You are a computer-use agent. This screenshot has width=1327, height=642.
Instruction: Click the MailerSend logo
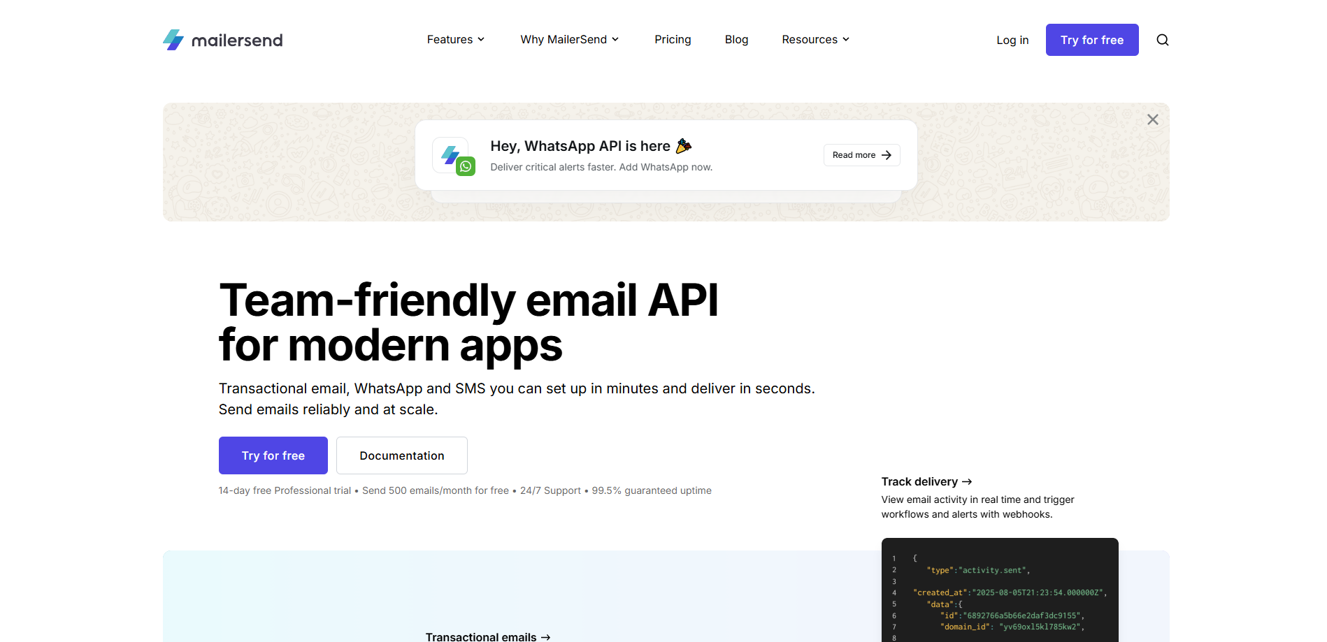(222, 40)
